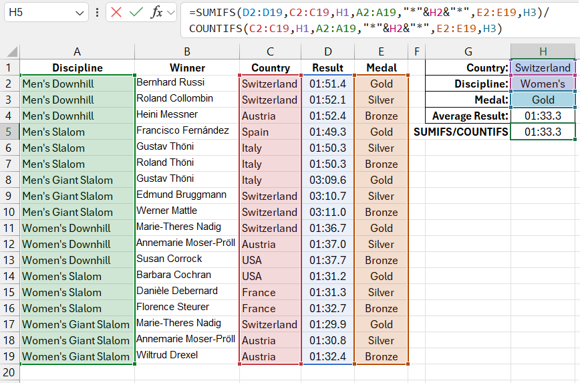The width and height of the screenshot is (580, 383).
Task: Select the cell with Susan Corrock
Action: pyautogui.click(x=187, y=260)
